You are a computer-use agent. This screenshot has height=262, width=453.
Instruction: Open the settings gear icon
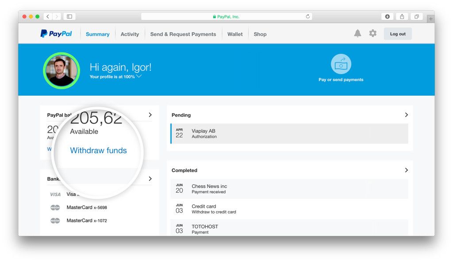373,34
